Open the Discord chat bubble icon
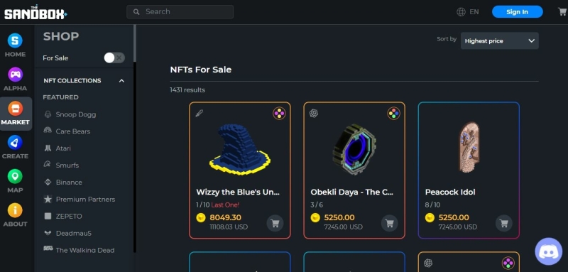 tap(548, 251)
